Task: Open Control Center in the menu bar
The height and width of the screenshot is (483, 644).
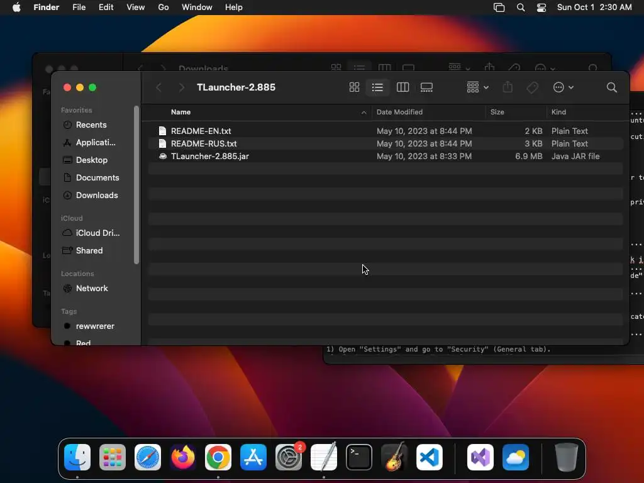Action: pos(541,8)
